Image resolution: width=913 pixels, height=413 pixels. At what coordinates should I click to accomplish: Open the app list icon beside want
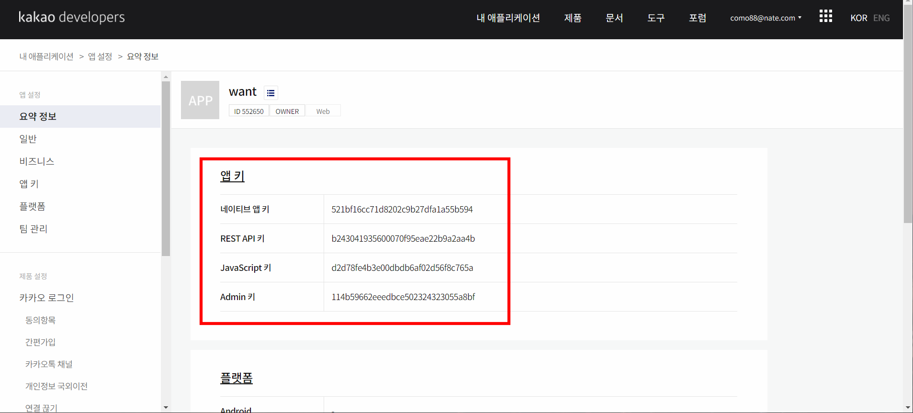click(271, 93)
